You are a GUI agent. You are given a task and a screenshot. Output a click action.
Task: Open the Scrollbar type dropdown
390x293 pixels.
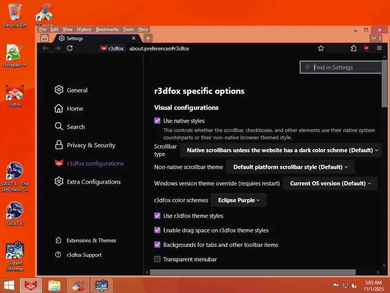pos(281,150)
